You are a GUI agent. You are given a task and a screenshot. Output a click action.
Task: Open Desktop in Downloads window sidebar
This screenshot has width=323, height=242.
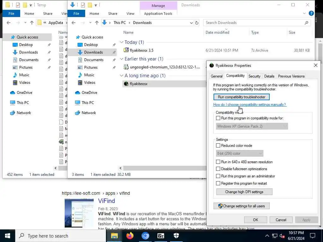click(91, 45)
